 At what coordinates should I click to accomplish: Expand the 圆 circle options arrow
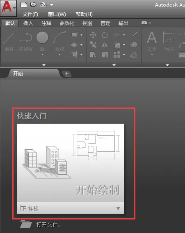tap(43, 55)
